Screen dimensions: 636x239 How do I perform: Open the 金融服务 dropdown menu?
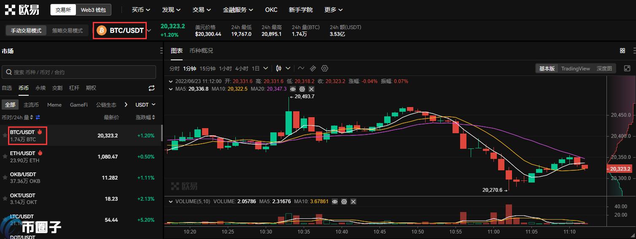[238, 10]
